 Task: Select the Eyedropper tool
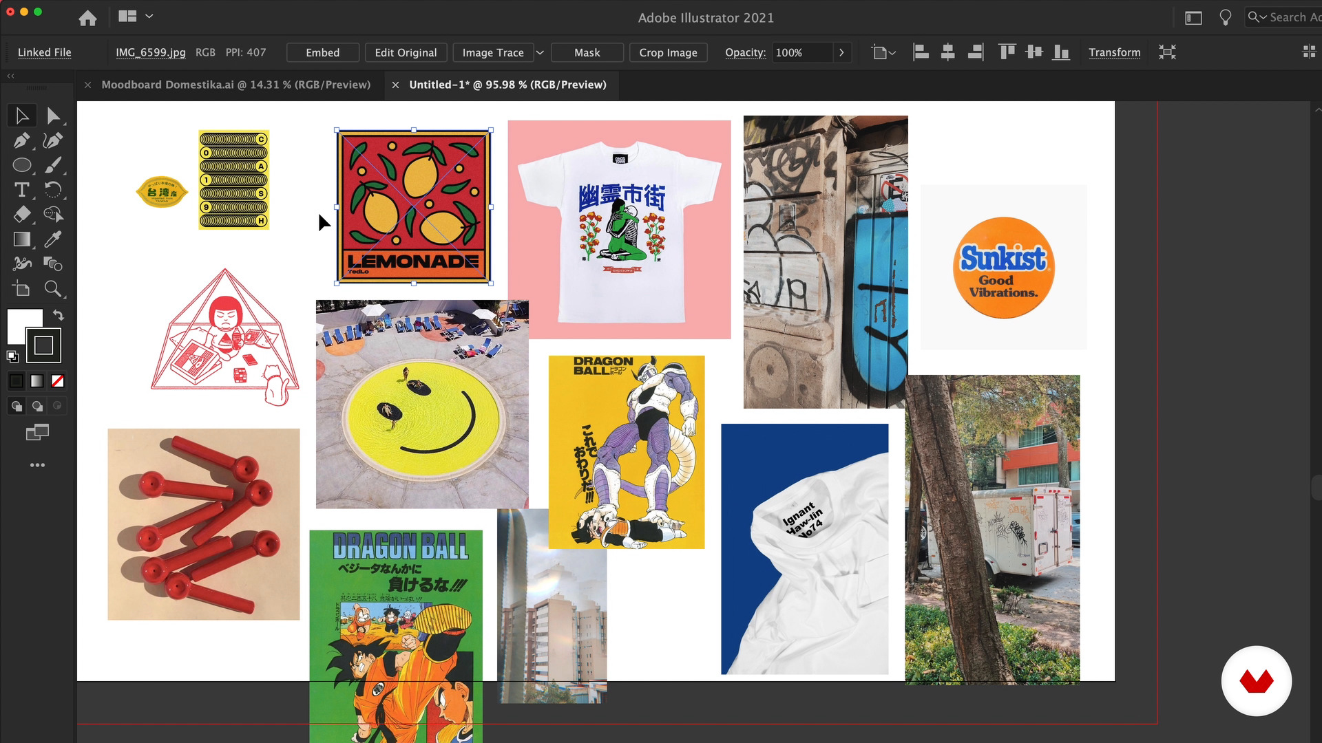[53, 239]
